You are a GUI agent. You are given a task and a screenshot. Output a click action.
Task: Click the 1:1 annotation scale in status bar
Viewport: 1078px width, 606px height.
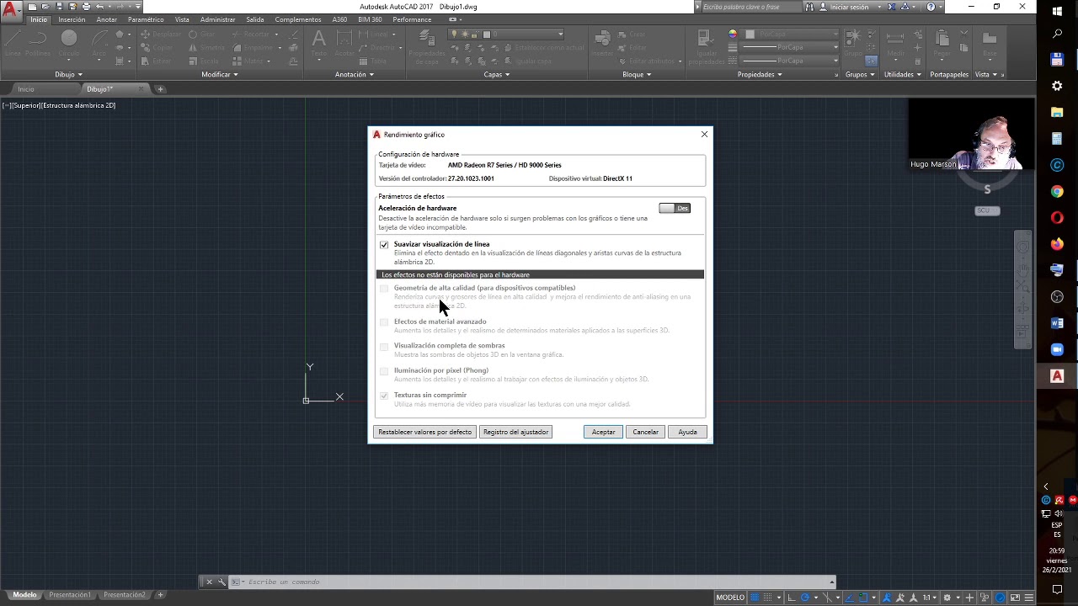(x=929, y=598)
